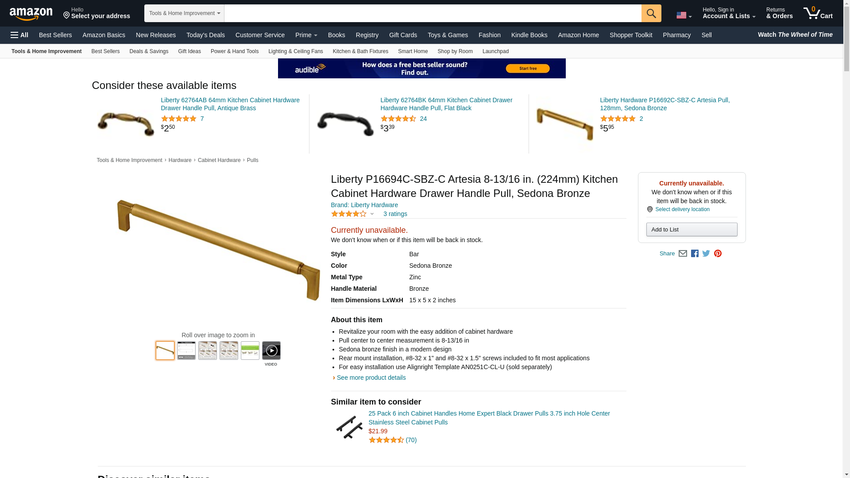The image size is (850, 478).
Task: Open Today's Deals navigation item
Action: pyautogui.click(x=205, y=35)
